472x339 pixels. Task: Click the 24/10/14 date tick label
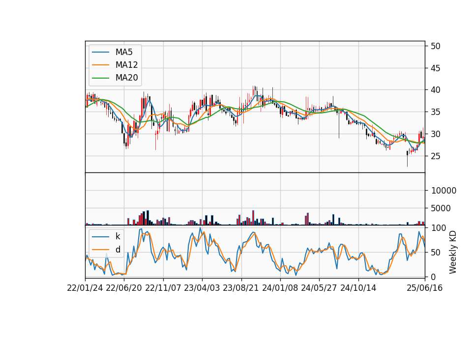point(358,288)
